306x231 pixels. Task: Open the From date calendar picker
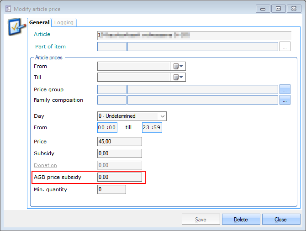tap(178, 66)
